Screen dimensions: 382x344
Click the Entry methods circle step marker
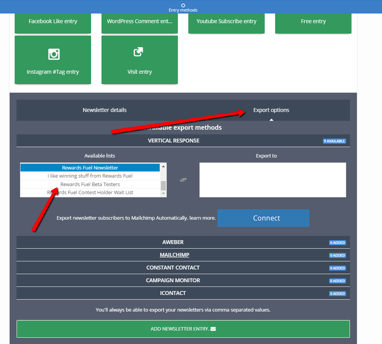(183, 5)
